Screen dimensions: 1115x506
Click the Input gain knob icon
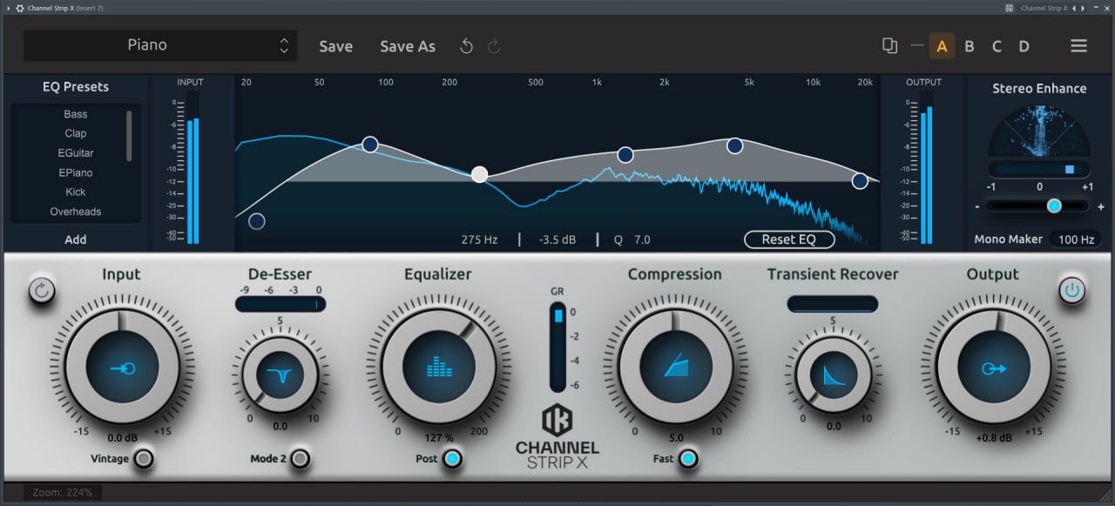[x=123, y=368]
